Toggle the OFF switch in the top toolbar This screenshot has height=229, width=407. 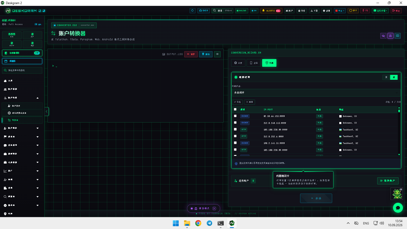point(353,11)
